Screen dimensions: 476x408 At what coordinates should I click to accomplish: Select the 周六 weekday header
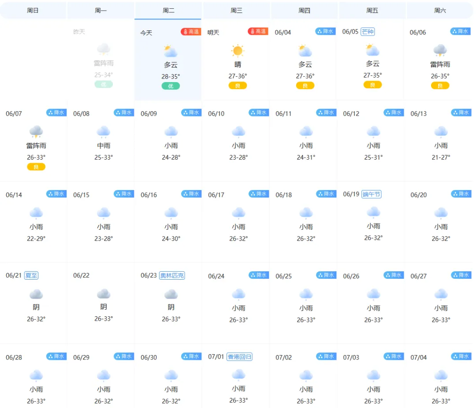click(x=440, y=11)
